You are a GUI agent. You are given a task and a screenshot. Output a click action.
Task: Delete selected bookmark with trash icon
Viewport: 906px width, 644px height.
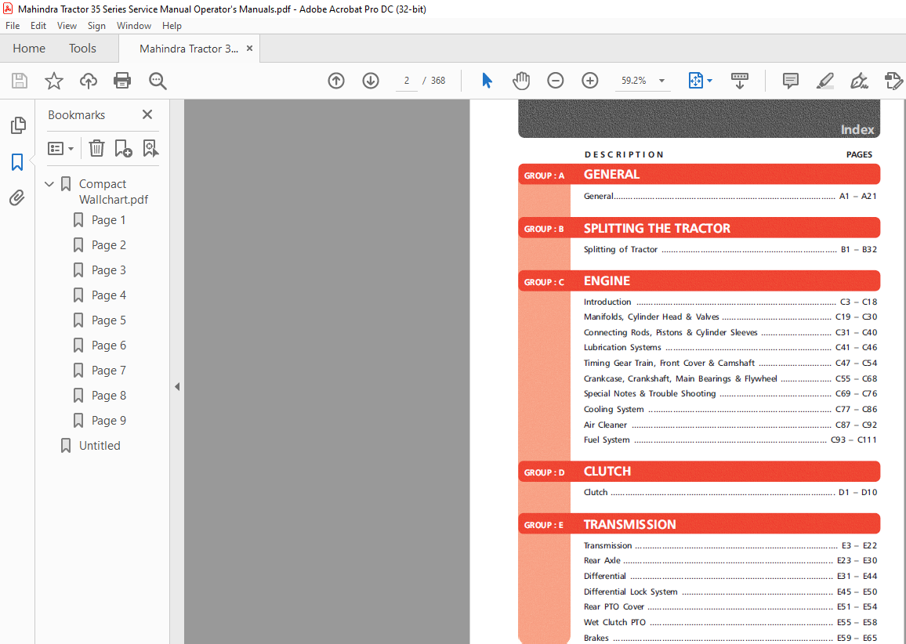[96, 148]
